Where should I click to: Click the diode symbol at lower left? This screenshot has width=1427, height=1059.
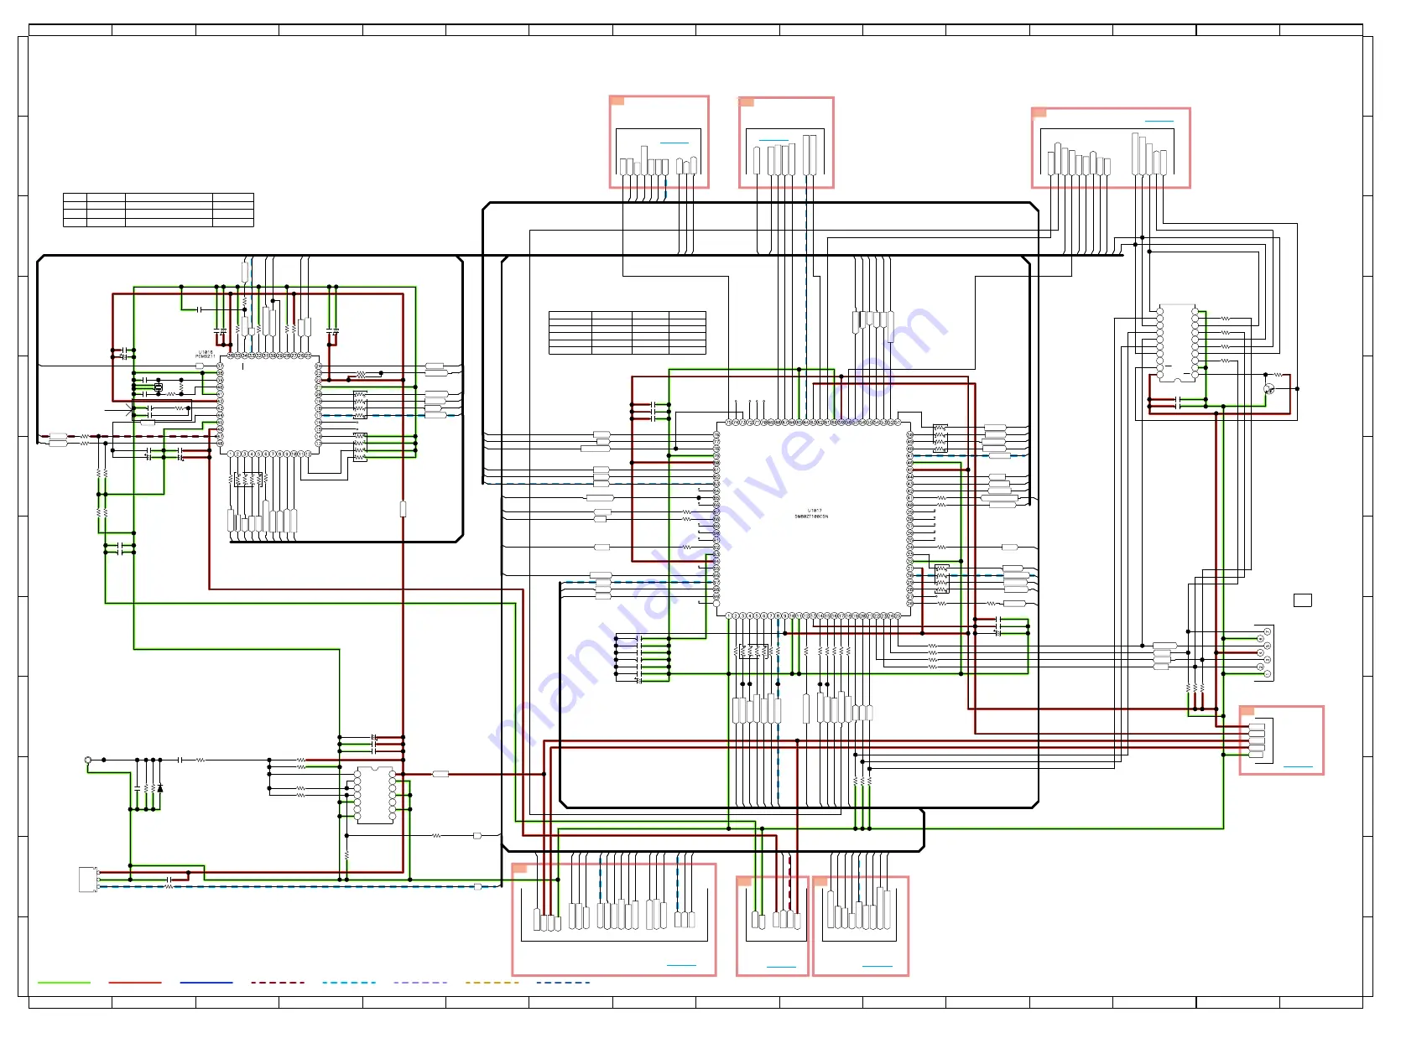click(x=160, y=788)
